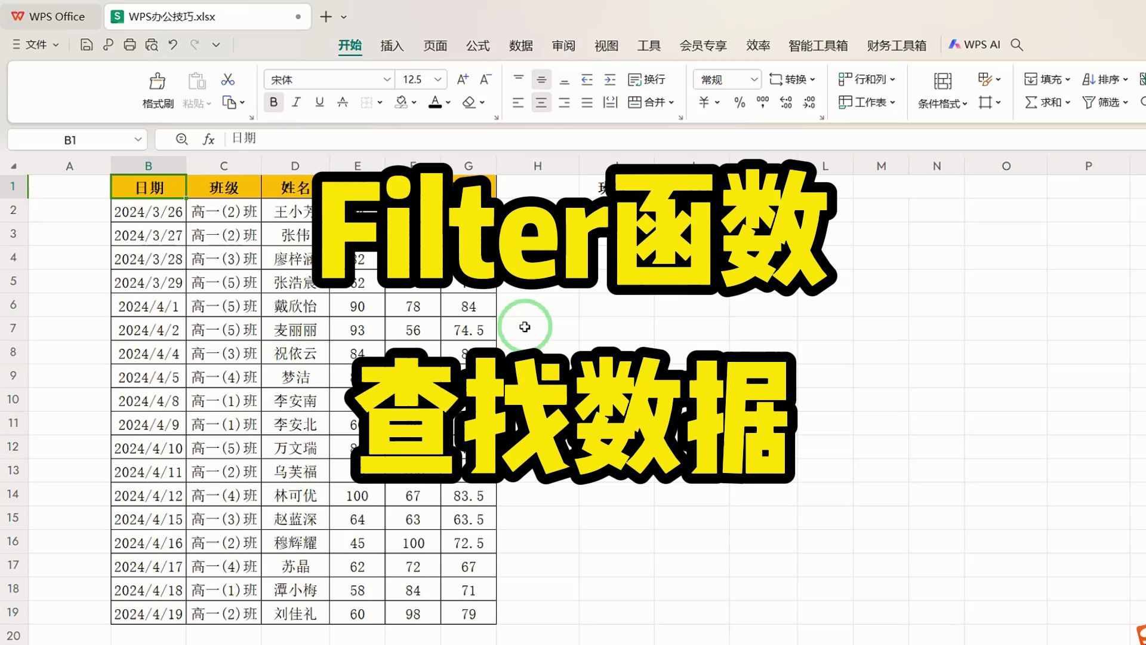
Task: Click the Sort (排序) icon
Action: pyautogui.click(x=1104, y=78)
